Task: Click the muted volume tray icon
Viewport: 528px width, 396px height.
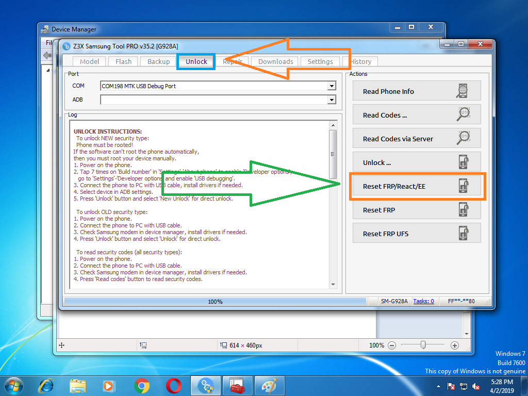Action: (x=476, y=386)
